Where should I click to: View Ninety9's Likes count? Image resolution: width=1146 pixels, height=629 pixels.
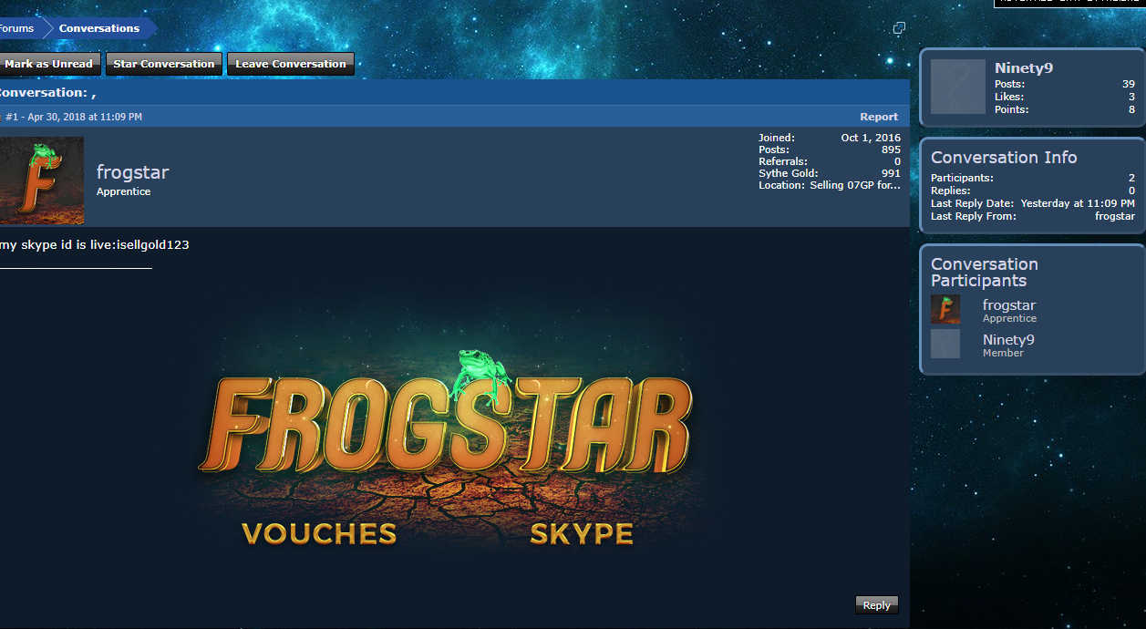tap(1131, 97)
